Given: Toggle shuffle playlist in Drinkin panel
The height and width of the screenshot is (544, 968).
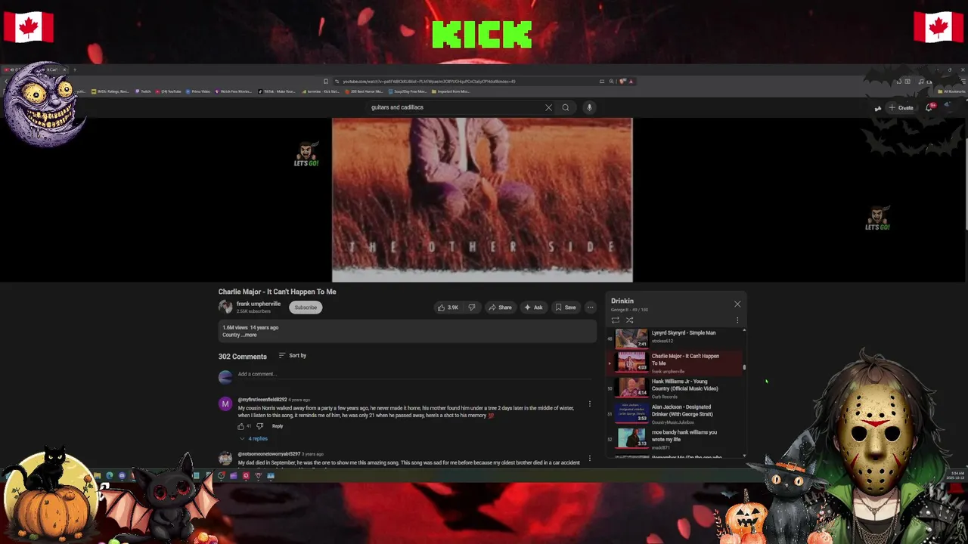Looking at the screenshot, I should pos(629,320).
